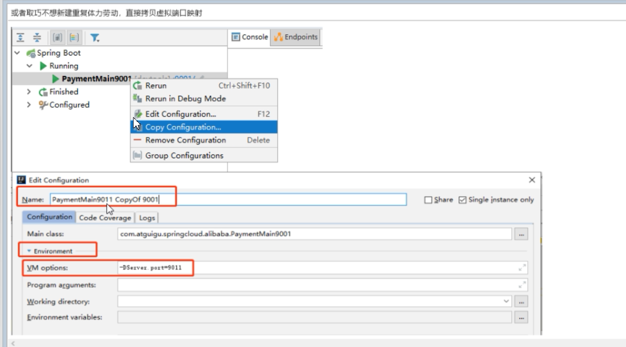Enable the Share checkbox
626x347 pixels.
tap(428, 200)
